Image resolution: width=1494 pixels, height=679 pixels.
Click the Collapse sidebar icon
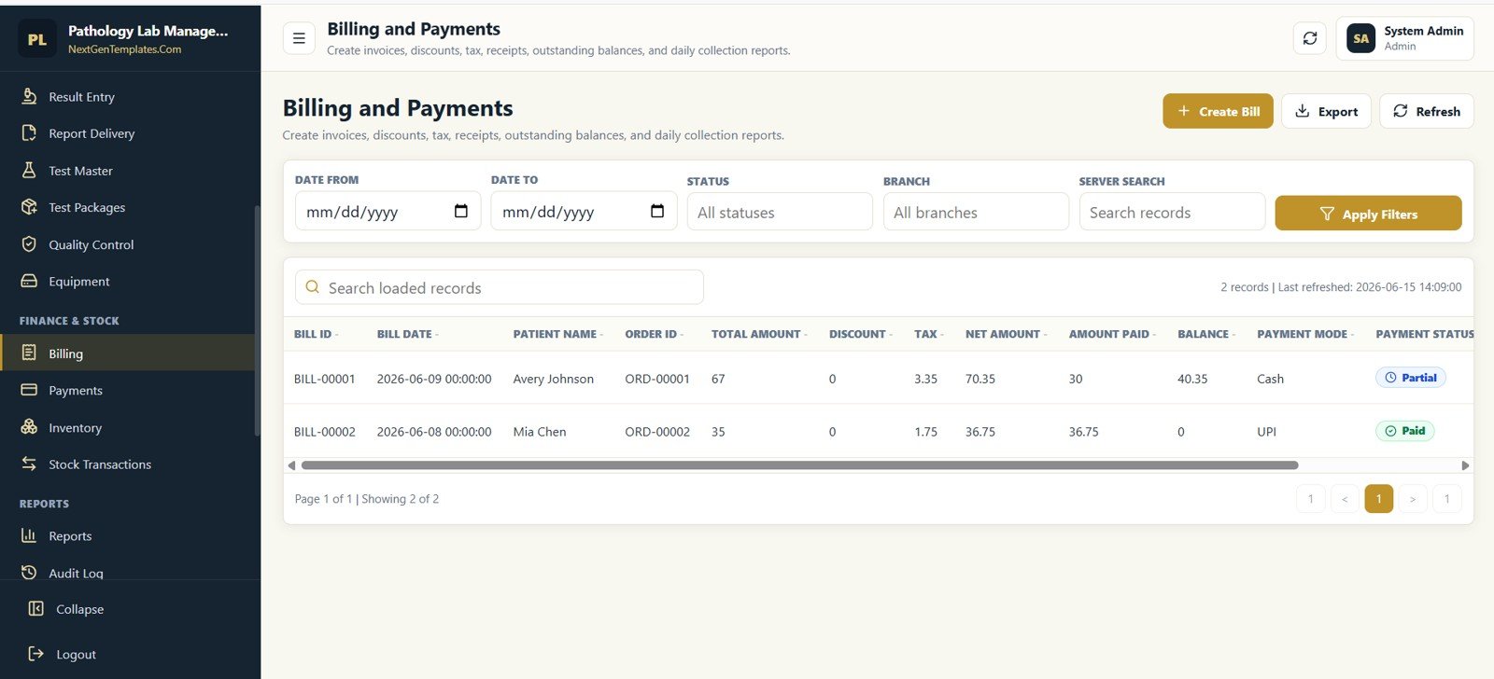[x=36, y=609]
